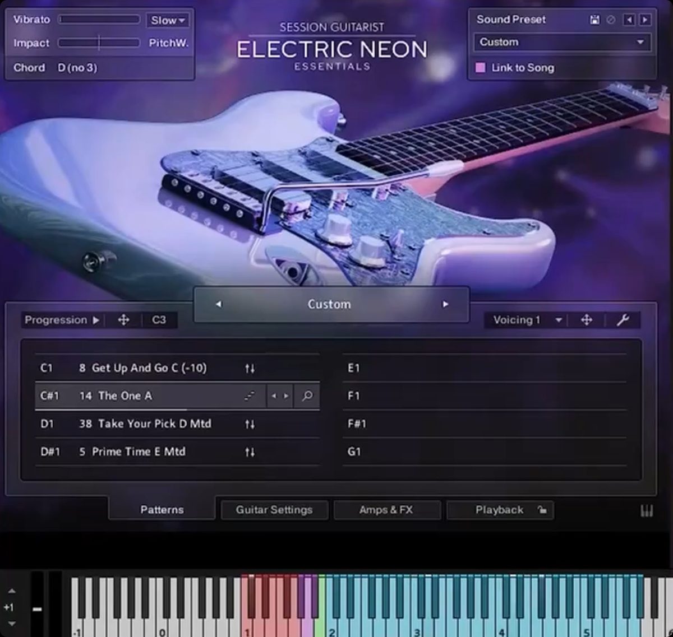Adjust the Vibrato slider

[x=99, y=20]
